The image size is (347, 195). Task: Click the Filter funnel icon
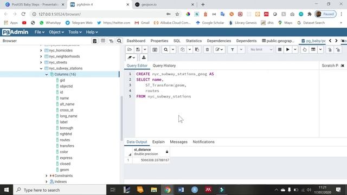(x=233, y=49)
